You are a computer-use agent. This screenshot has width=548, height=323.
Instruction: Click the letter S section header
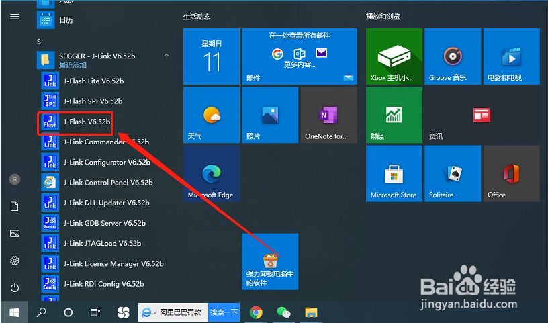tap(39, 42)
